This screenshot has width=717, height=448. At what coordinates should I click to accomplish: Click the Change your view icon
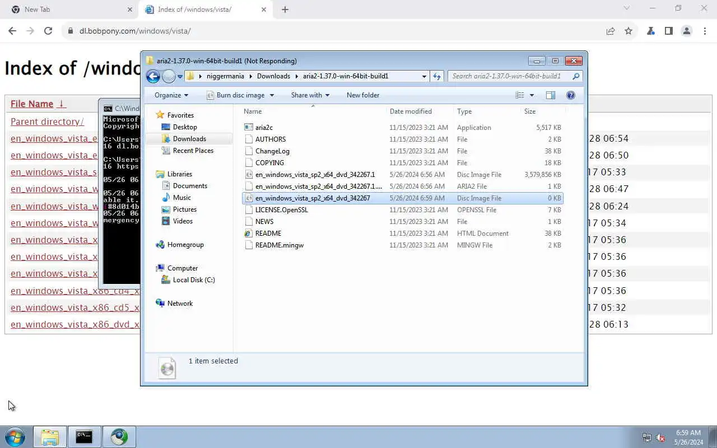tap(520, 95)
